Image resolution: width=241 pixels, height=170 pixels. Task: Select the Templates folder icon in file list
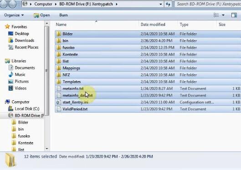(x=59, y=82)
